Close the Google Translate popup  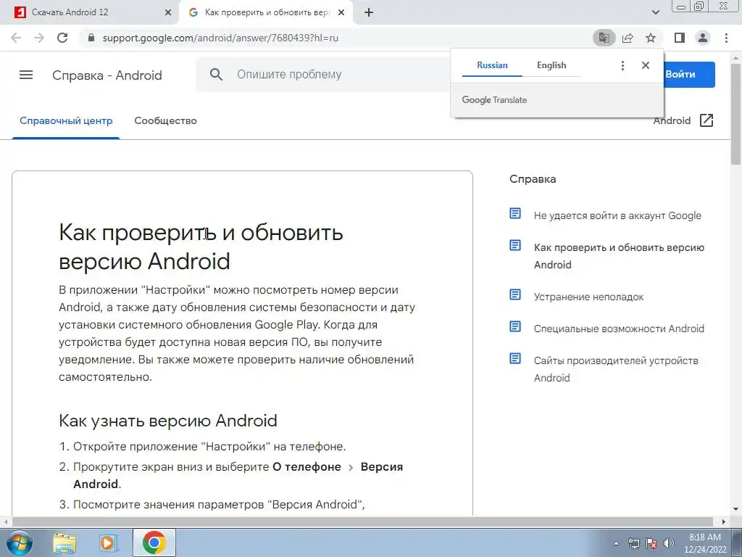[x=646, y=65]
